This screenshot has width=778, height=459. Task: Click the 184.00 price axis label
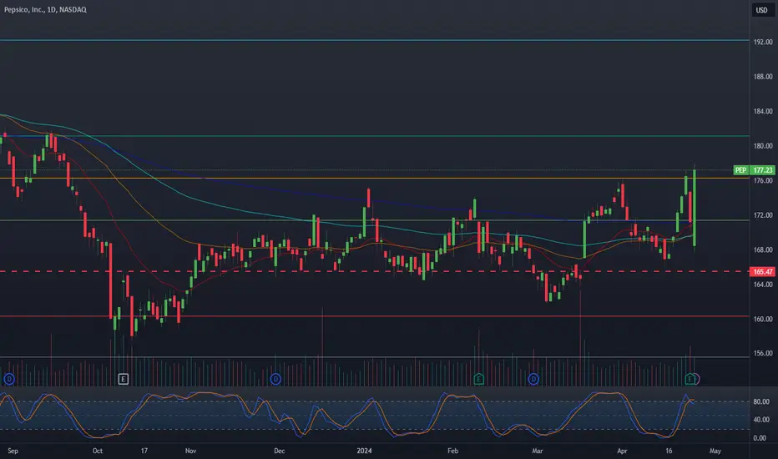coord(763,111)
